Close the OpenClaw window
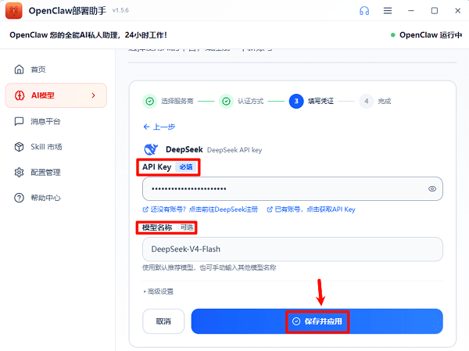The width and height of the screenshot is (469, 351). click(x=457, y=11)
